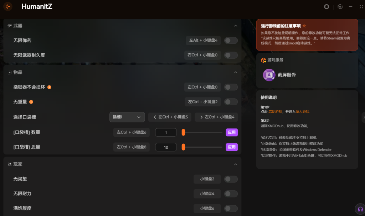Open the hexagon settings icon in title bar
365x216 pixels.
tap(340, 7)
